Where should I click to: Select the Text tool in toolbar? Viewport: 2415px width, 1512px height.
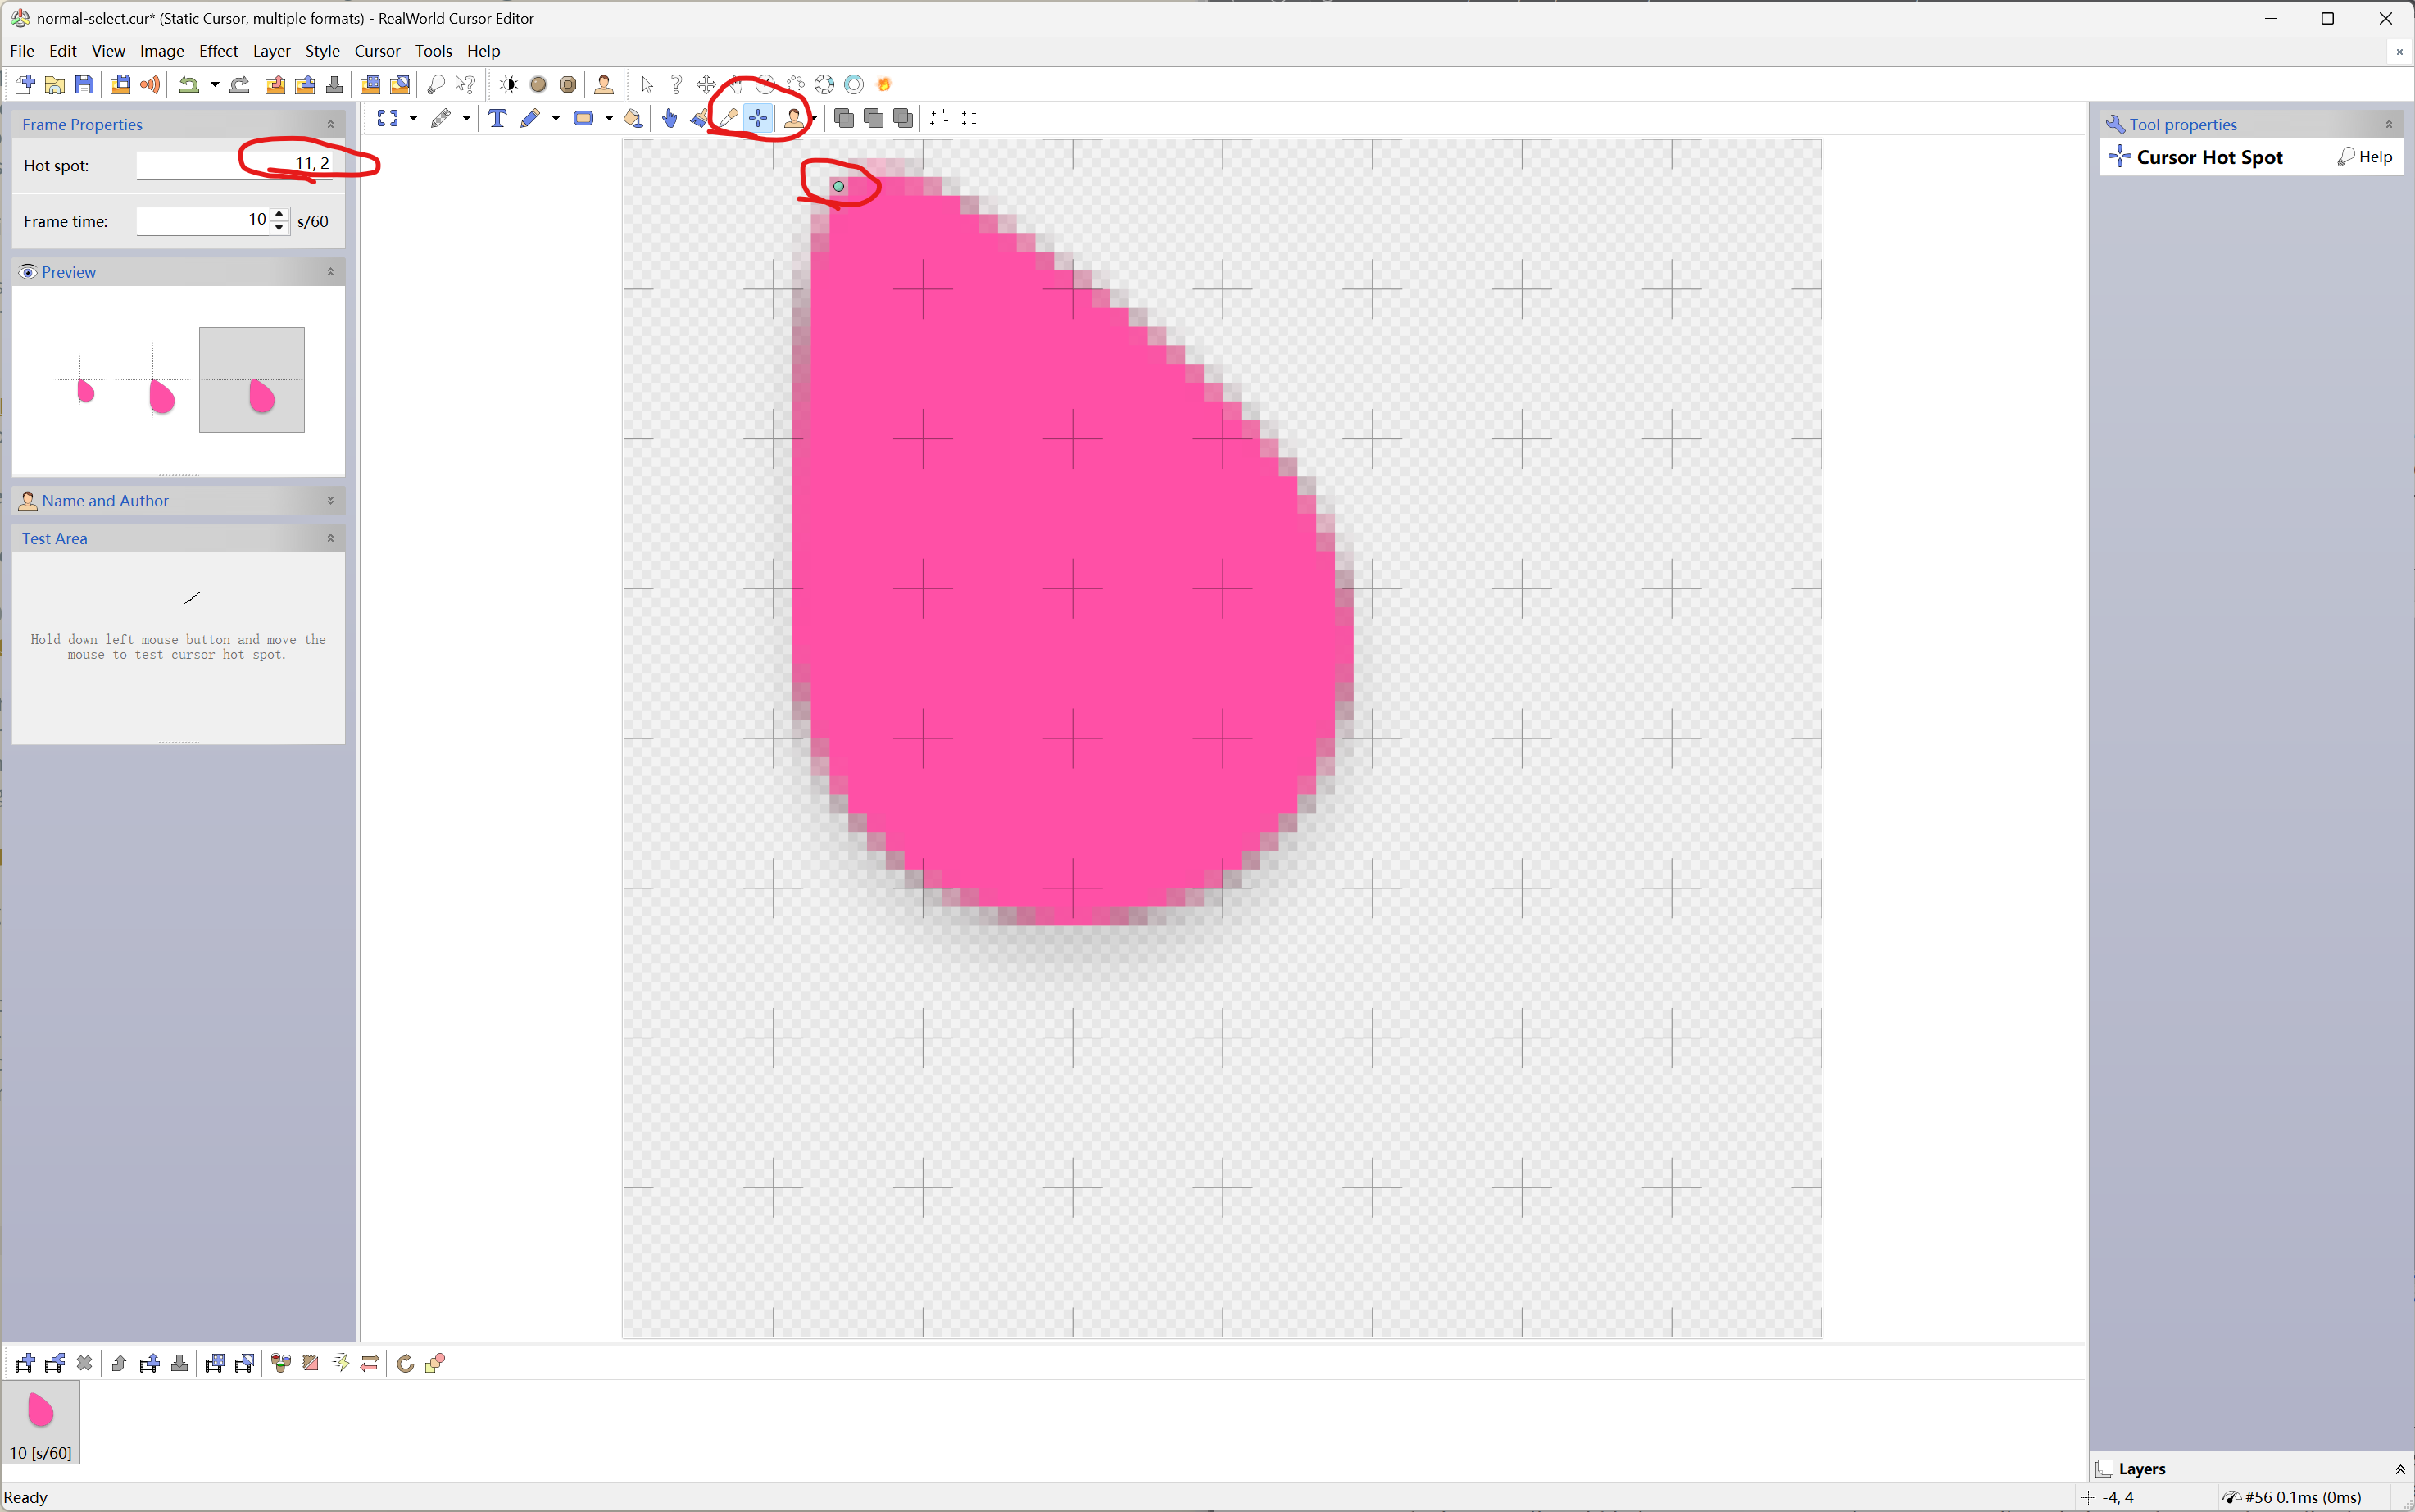pos(497,118)
